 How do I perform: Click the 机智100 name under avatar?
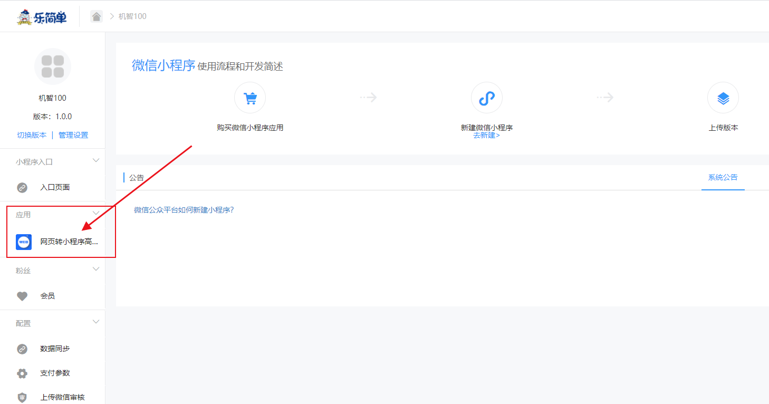click(53, 98)
